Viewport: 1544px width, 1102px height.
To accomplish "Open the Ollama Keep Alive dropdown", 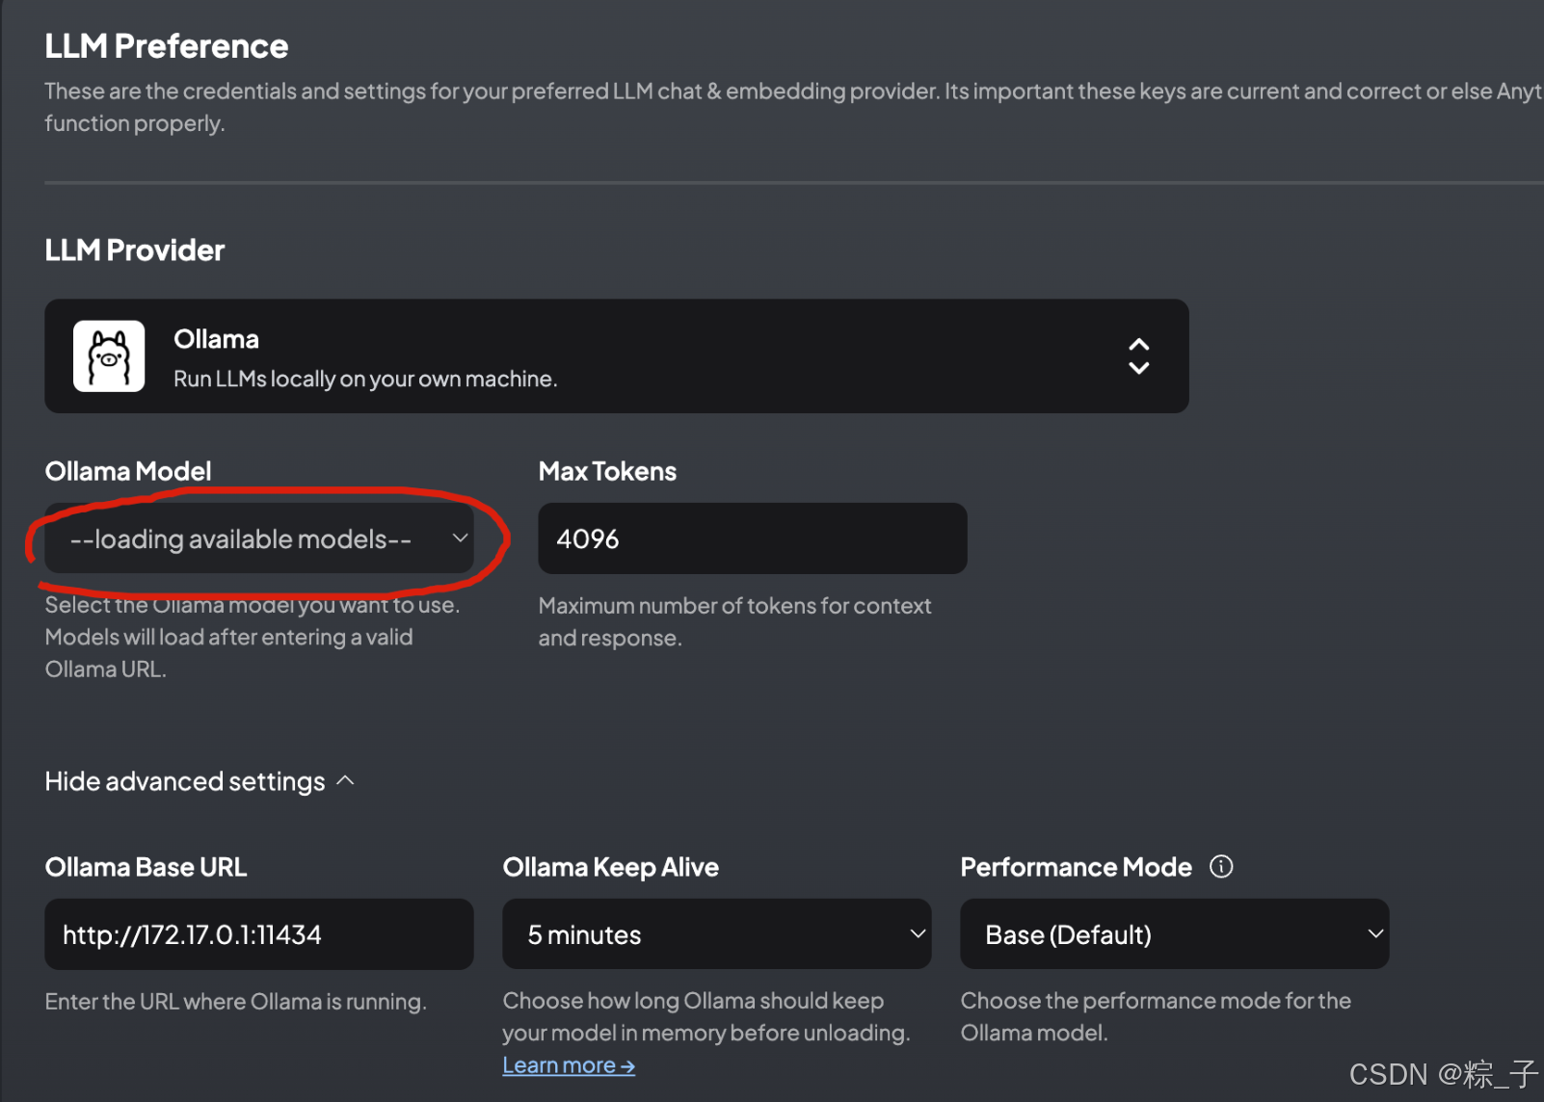I will [x=716, y=934].
